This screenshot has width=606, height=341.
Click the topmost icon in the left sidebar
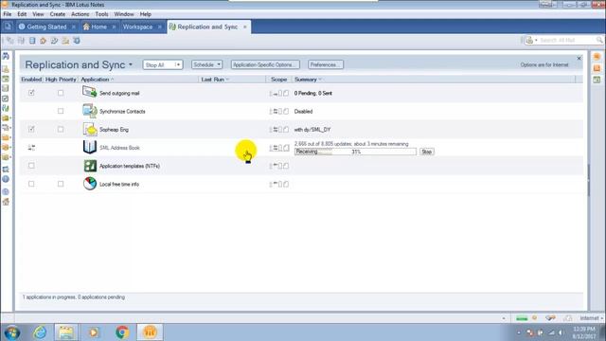pyautogui.click(x=6, y=56)
